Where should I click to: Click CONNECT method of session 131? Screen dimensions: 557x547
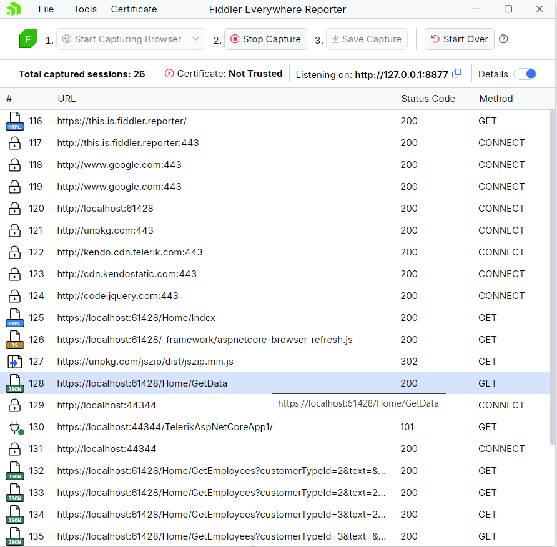point(501,449)
